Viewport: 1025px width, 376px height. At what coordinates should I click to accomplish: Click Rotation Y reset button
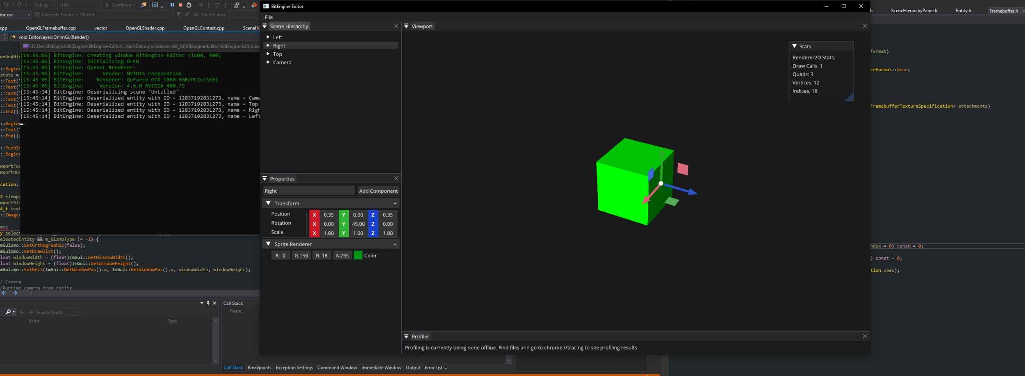(344, 224)
